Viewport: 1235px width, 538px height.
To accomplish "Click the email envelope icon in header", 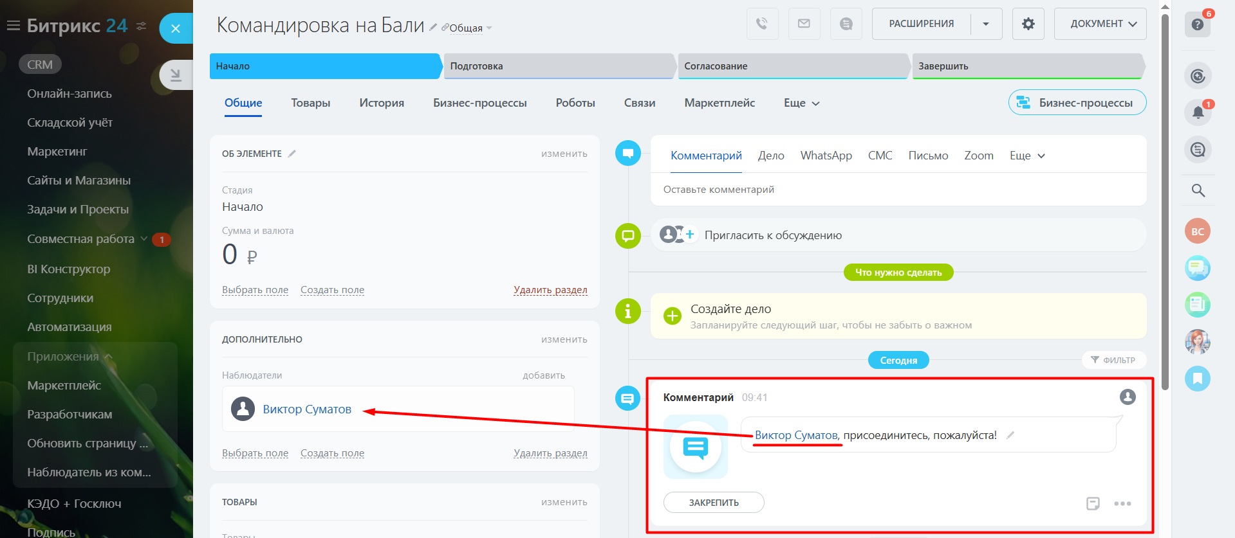I will click(804, 24).
